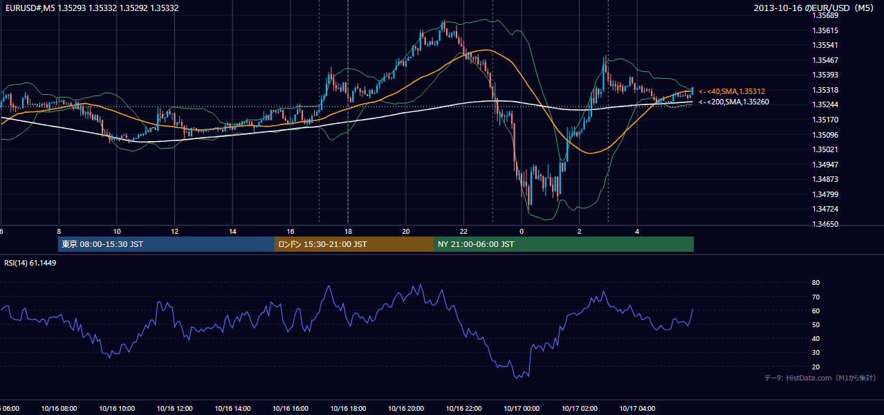884x415 pixels.
Task: Click price axis value 1.35689
Action: pos(826,15)
